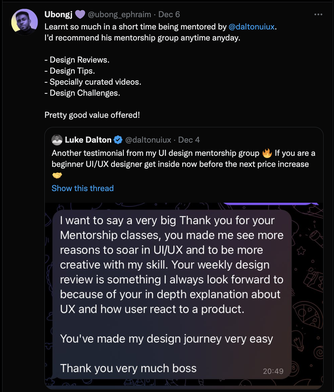Open the Dec 4 quoted tweet timestamp
Screen dimensions: 334x392
[189, 140]
